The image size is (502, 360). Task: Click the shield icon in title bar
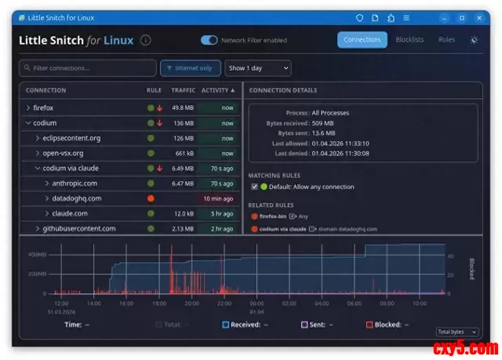[359, 17]
